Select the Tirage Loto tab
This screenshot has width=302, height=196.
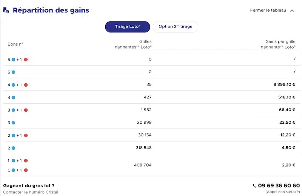click(128, 27)
